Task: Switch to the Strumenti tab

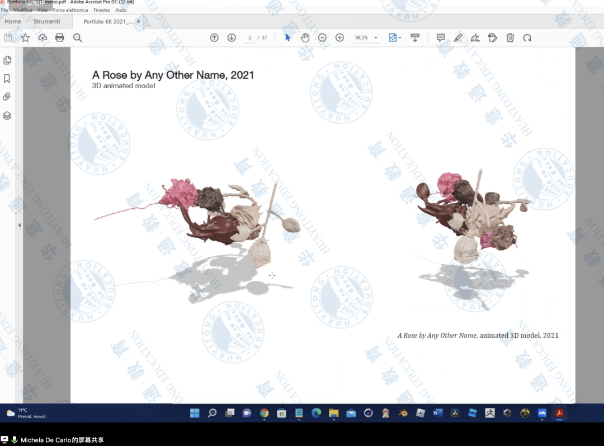Action: click(x=46, y=22)
